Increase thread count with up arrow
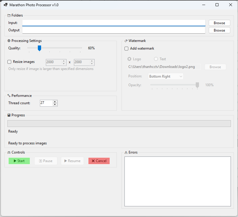Viewport: 238px width, 217px height. click(x=55, y=102)
